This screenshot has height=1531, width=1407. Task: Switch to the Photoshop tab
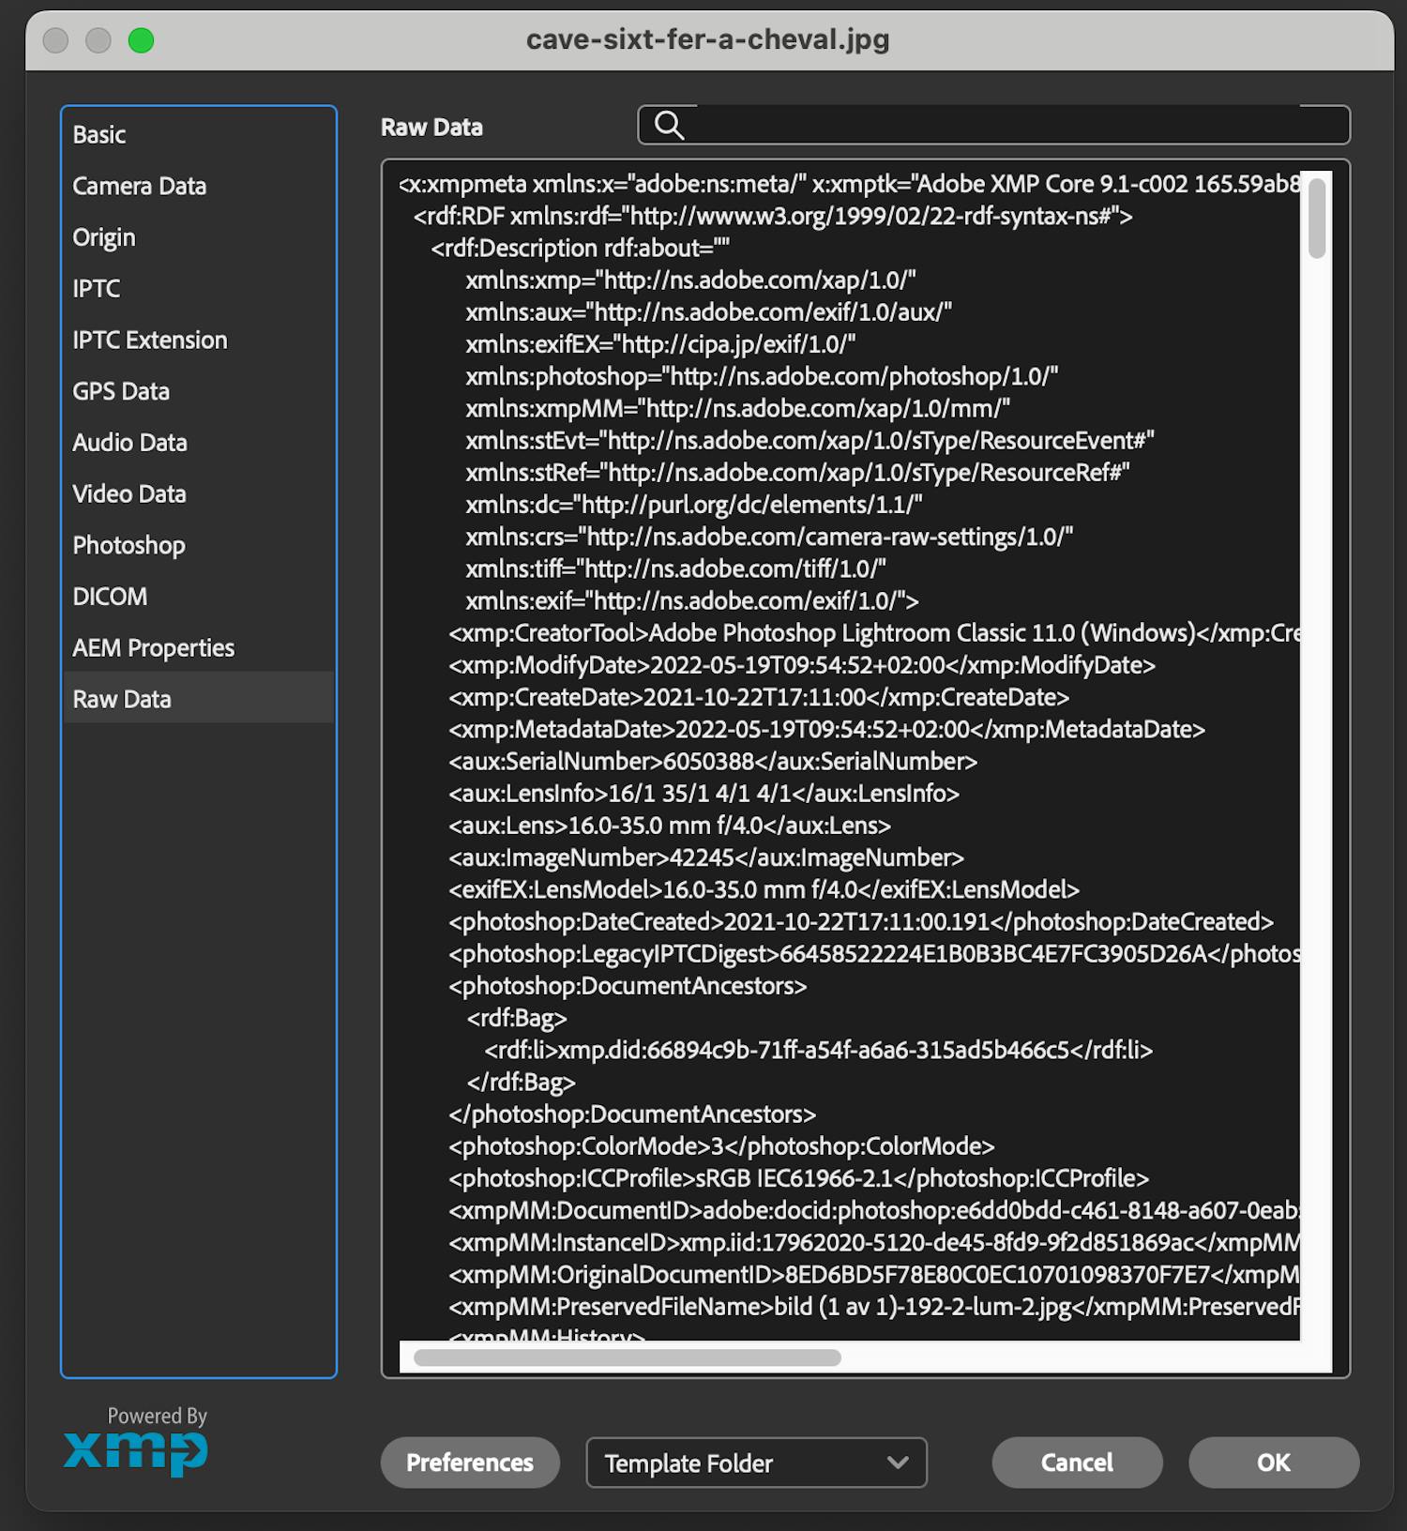[x=129, y=545]
